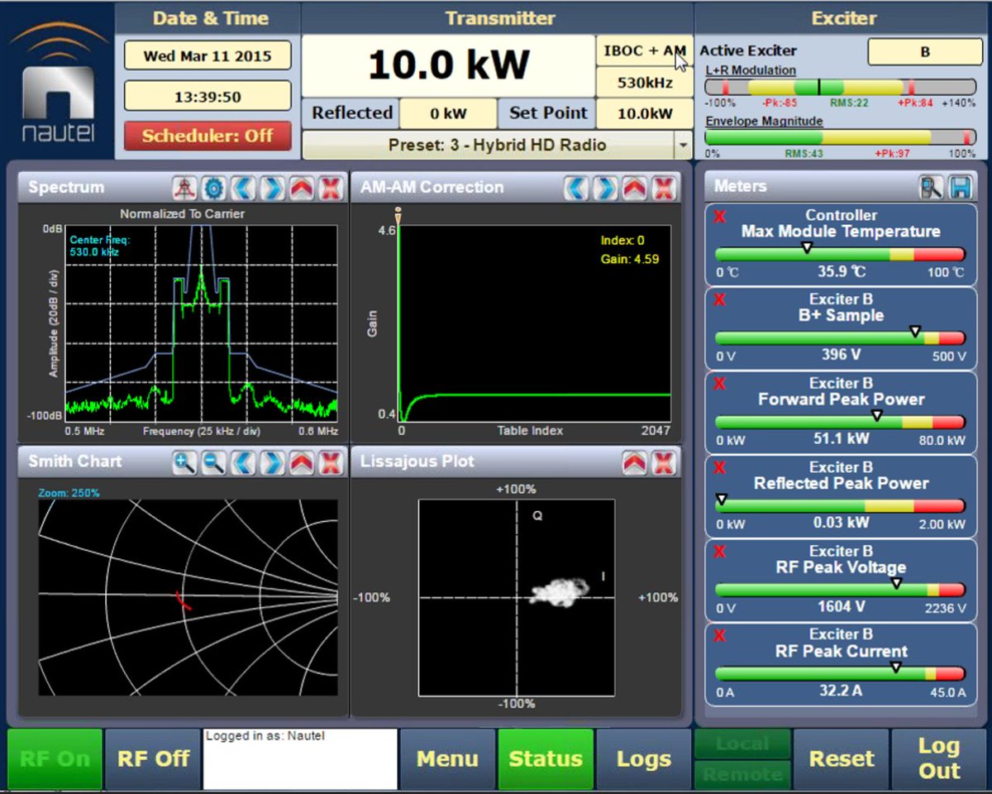
Task: Go back with the AM-AM Correction left arrow
Action: (x=577, y=188)
